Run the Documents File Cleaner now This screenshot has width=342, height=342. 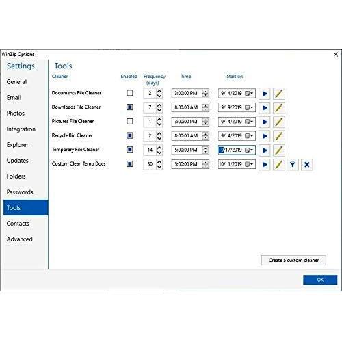point(265,94)
